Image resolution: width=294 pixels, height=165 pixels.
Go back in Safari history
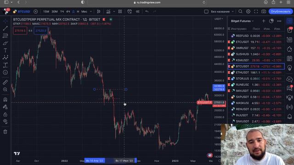tap(18, 2)
